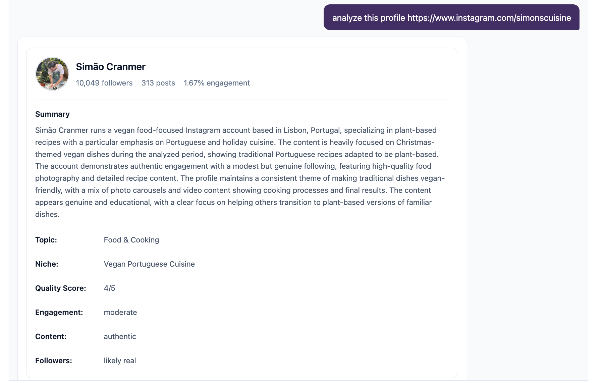Select the 1.67% engagement figure

pos(217,83)
